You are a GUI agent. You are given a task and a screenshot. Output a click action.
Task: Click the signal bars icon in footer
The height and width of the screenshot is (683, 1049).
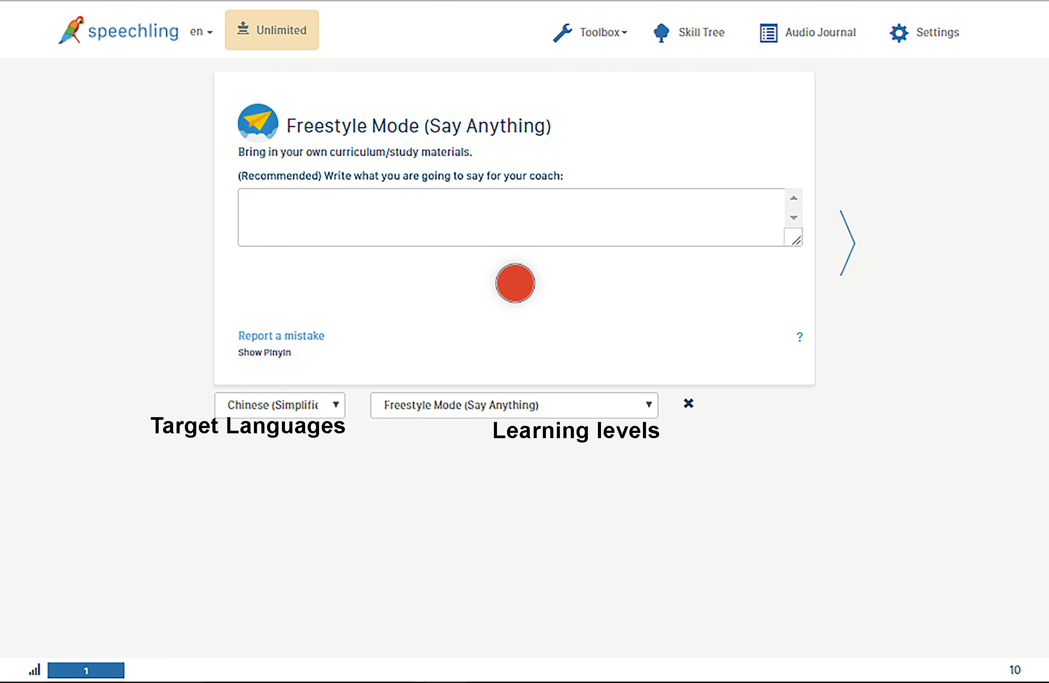pyautogui.click(x=35, y=670)
